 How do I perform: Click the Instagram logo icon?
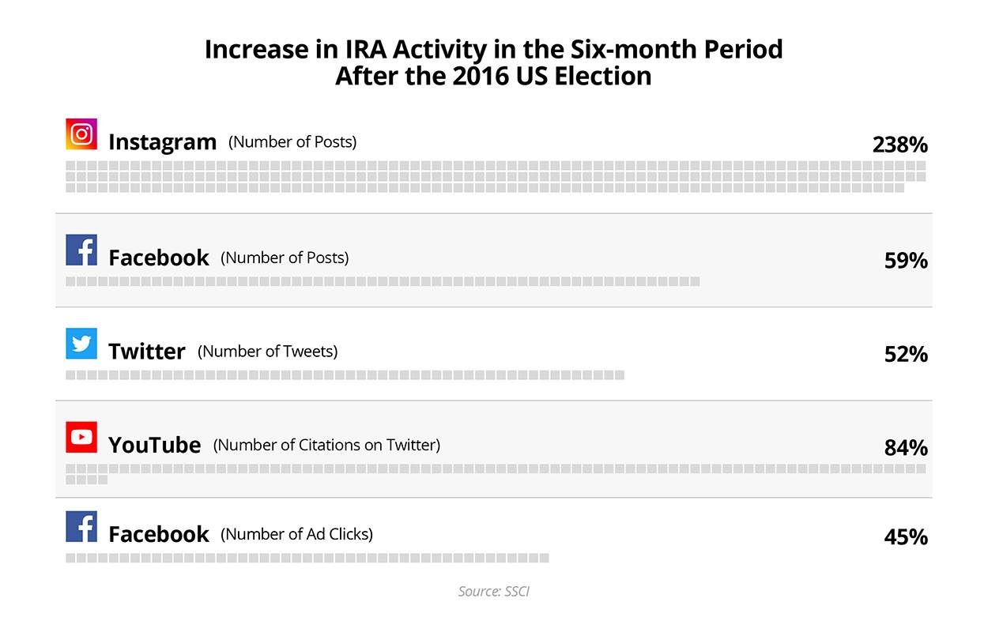(x=81, y=134)
